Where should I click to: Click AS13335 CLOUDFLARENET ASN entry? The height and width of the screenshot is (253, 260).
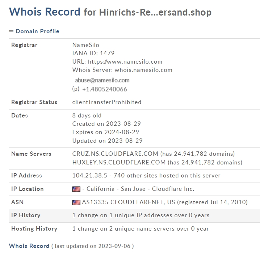(129, 202)
